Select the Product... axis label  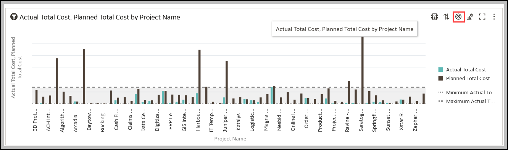(320, 120)
